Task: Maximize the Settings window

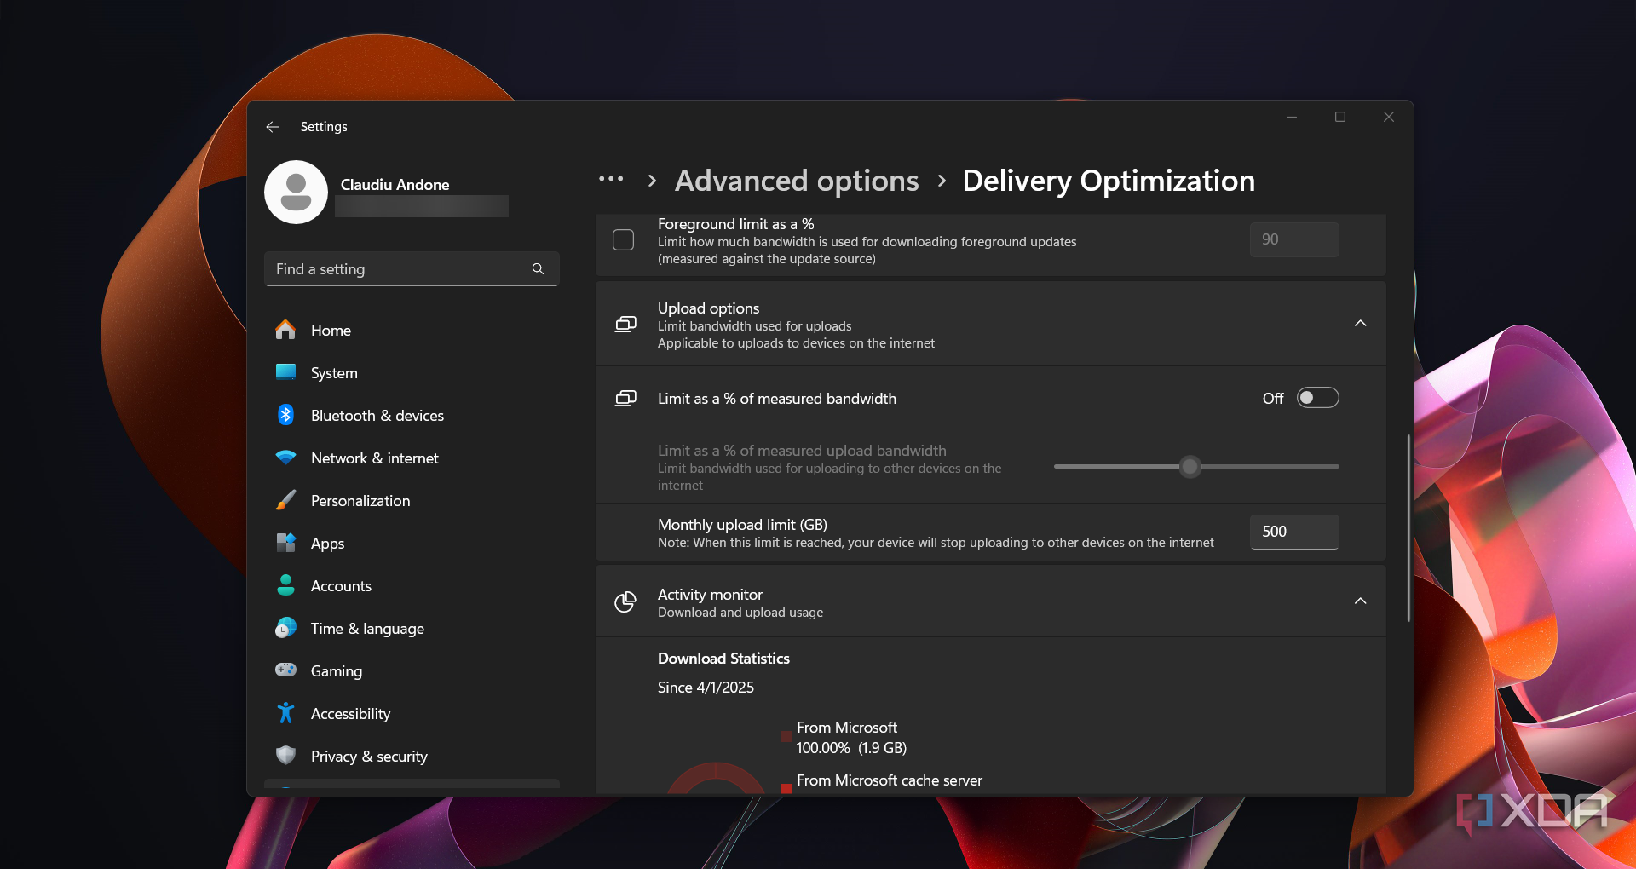Action: (1340, 117)
